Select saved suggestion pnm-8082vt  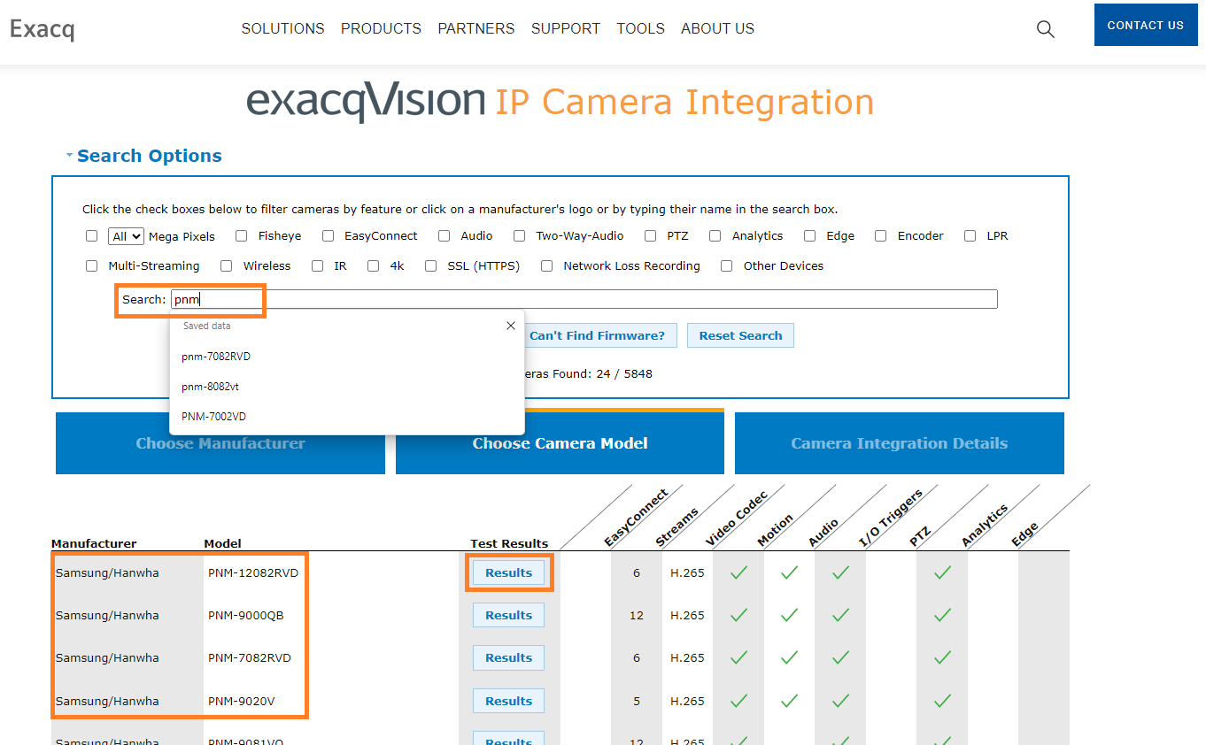click(x=210, y=387)
